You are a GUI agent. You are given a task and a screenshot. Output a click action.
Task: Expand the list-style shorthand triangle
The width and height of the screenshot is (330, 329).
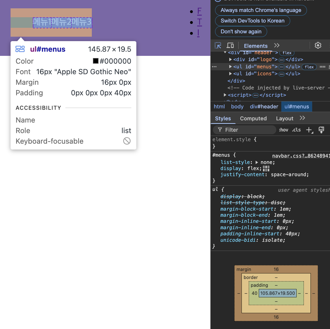(x=257, y=162)
